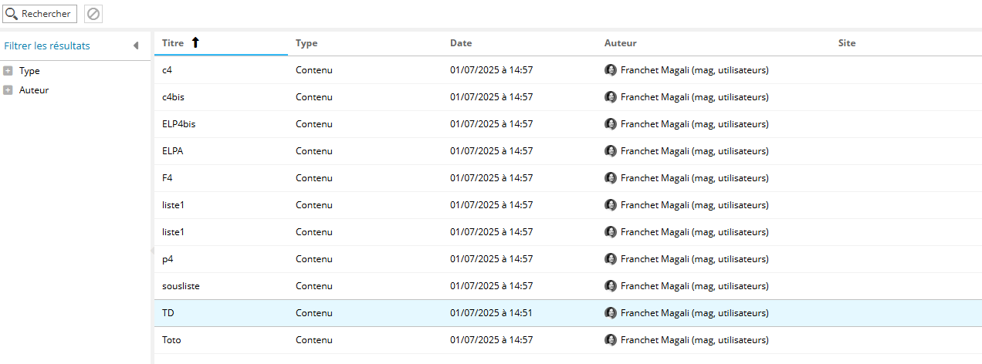Expand the Type filter facet
The height and width of the screenshot is (364, 982).
tap(8, 71)
